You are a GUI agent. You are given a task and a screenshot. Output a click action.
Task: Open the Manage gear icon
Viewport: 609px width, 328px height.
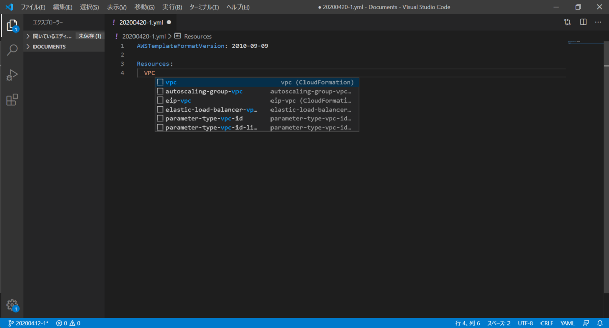click(x=12, y=305)
